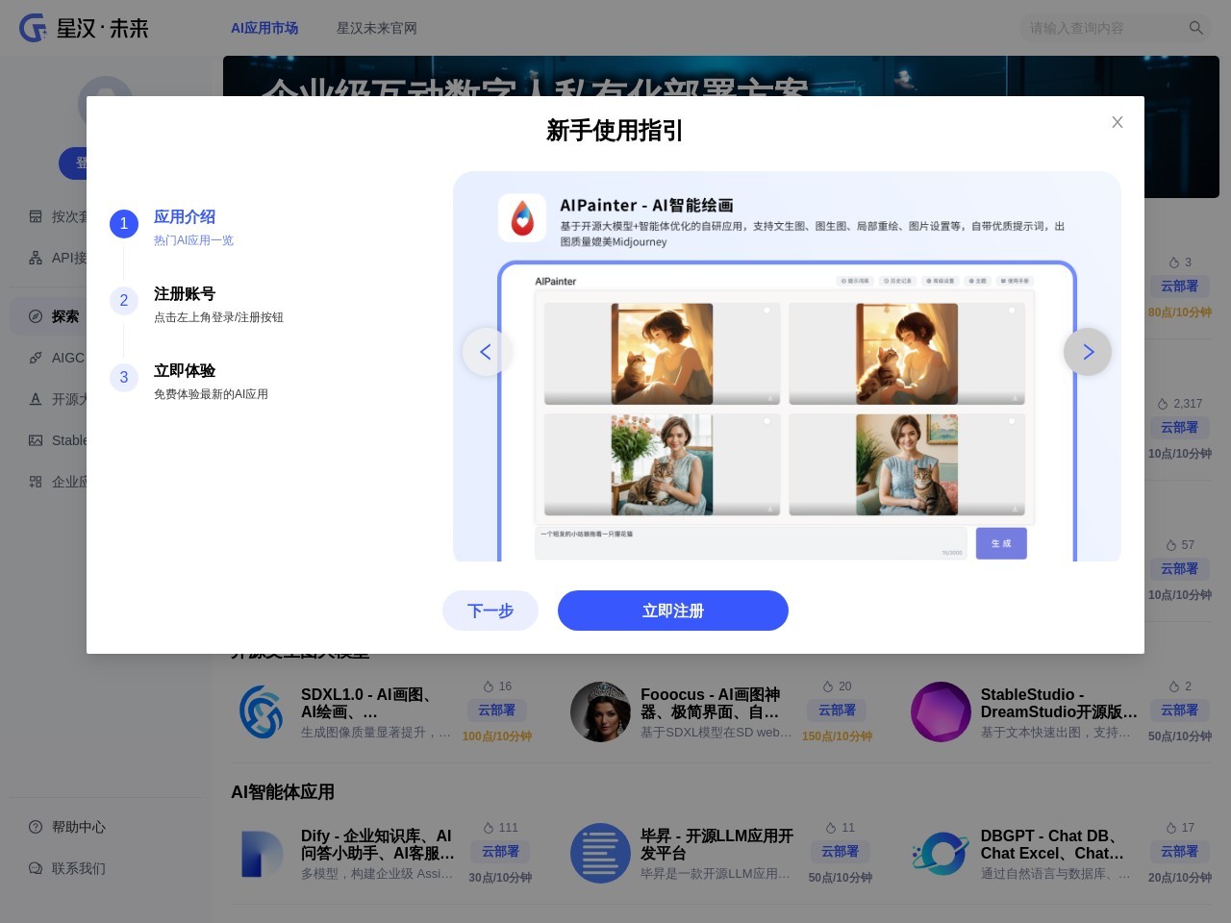Click the right arrow in the tutorial carousel
This screenshot has width=1231, height=923.
(1088, 352)
